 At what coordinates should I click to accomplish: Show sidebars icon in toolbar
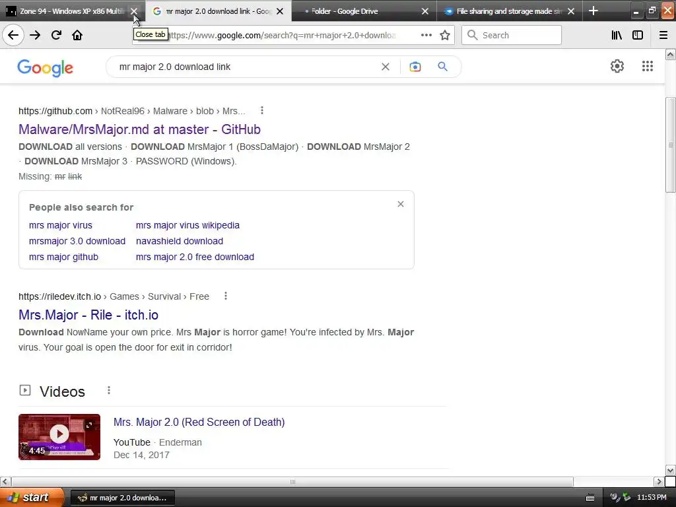click(x=638, y=35)
